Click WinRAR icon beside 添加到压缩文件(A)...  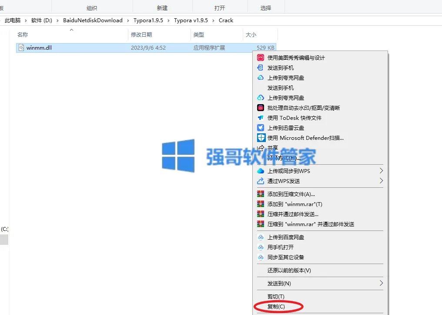pos(261,194)
